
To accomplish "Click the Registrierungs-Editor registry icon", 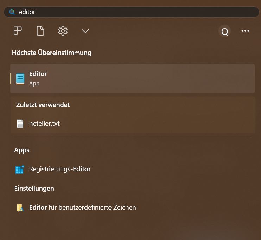I will [20, 170].
